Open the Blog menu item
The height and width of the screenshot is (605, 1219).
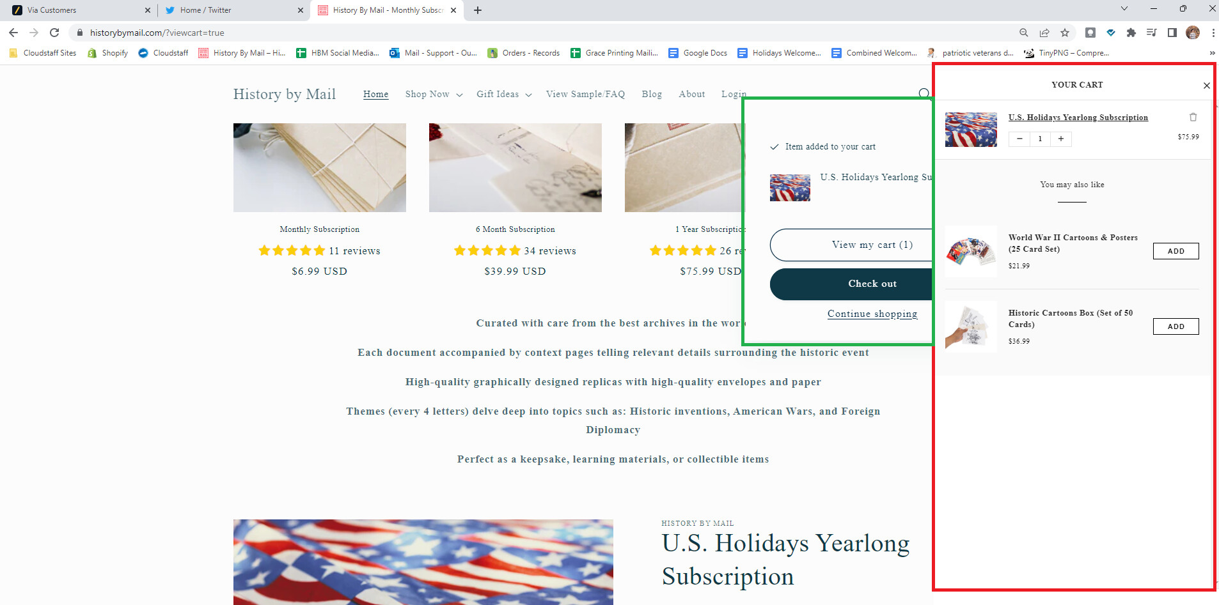tap(652, 94)
